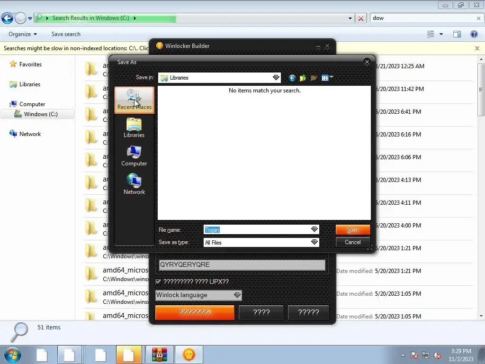Select Network in Explorer navigation pane
The width and height of the screenshot is (485, 364).
pyautogui.click(x=30, y=134)
